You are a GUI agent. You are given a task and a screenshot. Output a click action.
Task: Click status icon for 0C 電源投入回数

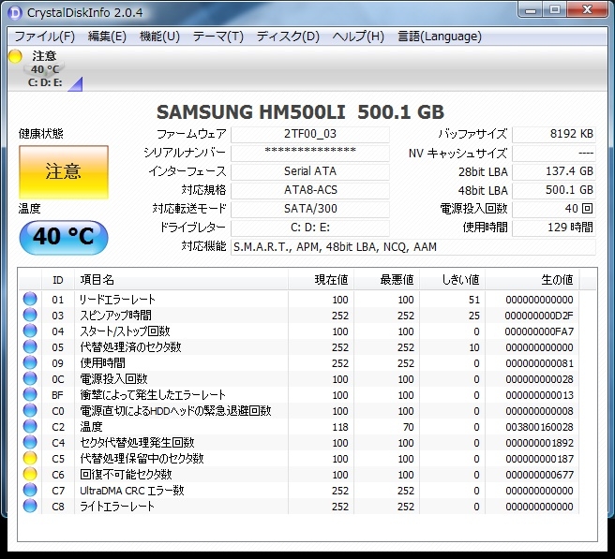pos(30,378)
